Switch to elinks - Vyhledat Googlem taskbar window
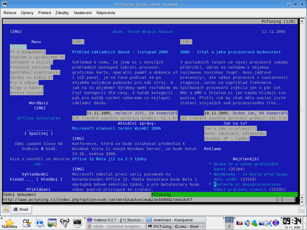 [116, 226]
